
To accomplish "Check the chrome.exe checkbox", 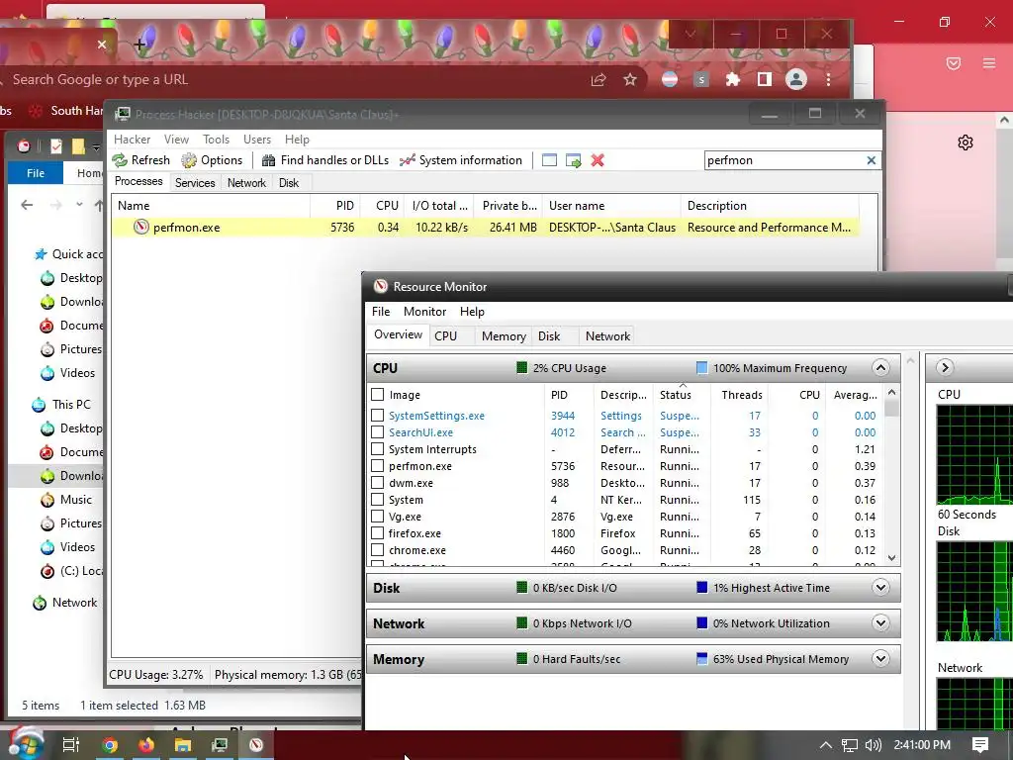I will [x=378, y=550].
